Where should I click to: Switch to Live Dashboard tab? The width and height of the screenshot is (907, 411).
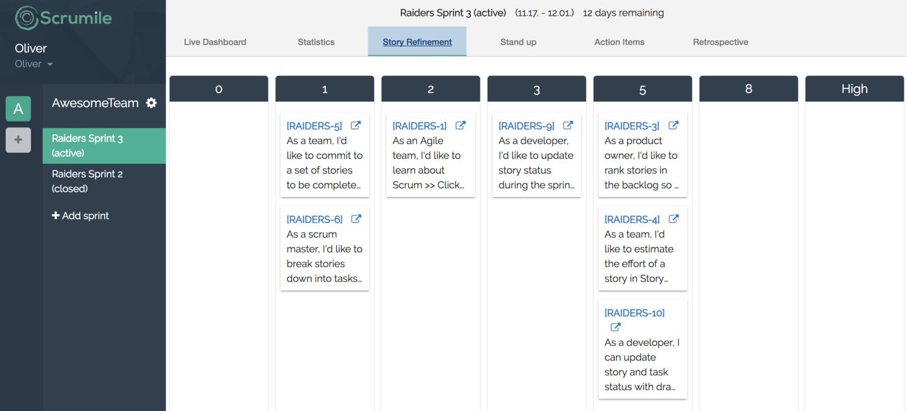(x=215, y=42)
